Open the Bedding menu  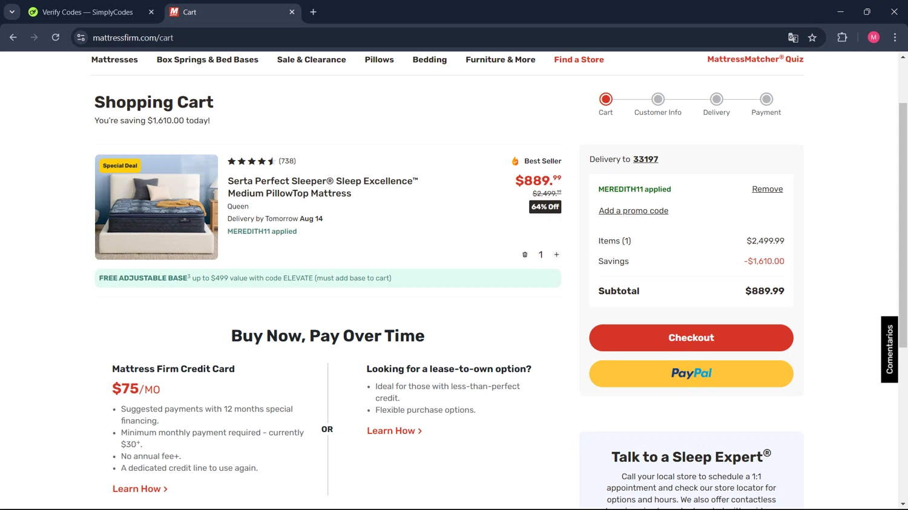[430, 60]
